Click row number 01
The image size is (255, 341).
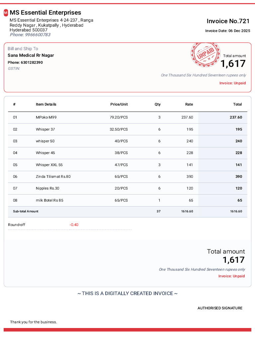tap(15, 118)
